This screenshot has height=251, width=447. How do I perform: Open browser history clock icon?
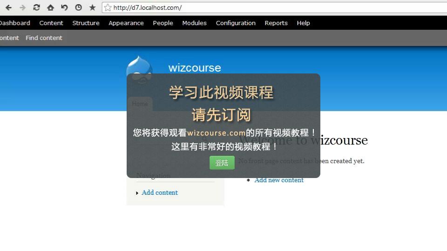click(x=78, y=8)
